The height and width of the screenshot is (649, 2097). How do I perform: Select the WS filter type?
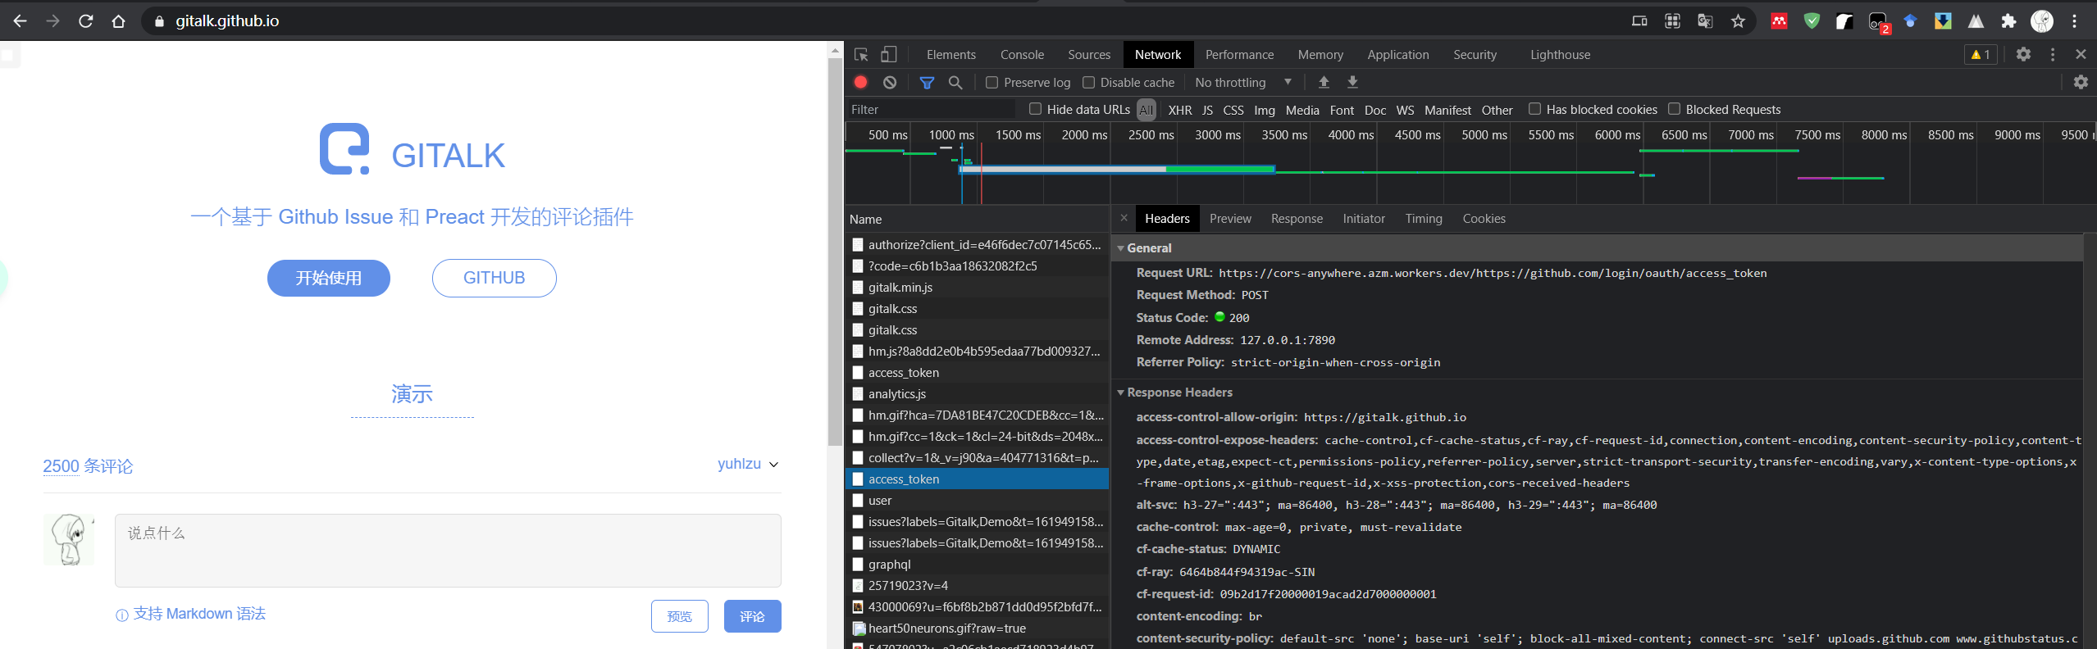click(x=1405, y=110)
